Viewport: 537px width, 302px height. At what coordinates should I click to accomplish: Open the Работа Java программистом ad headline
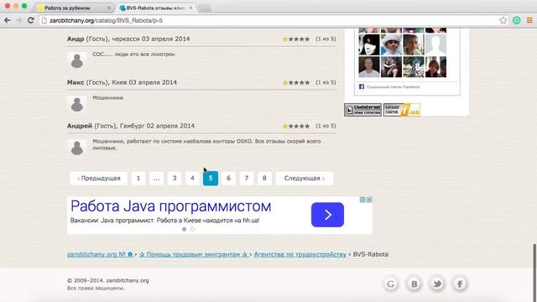[x=171, y=206]
